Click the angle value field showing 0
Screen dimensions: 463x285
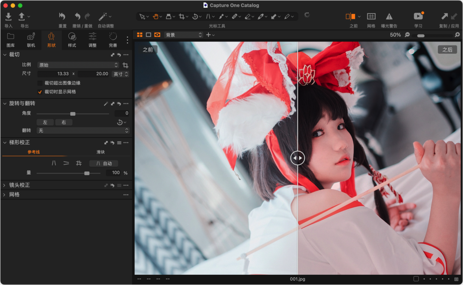point(122,113)
